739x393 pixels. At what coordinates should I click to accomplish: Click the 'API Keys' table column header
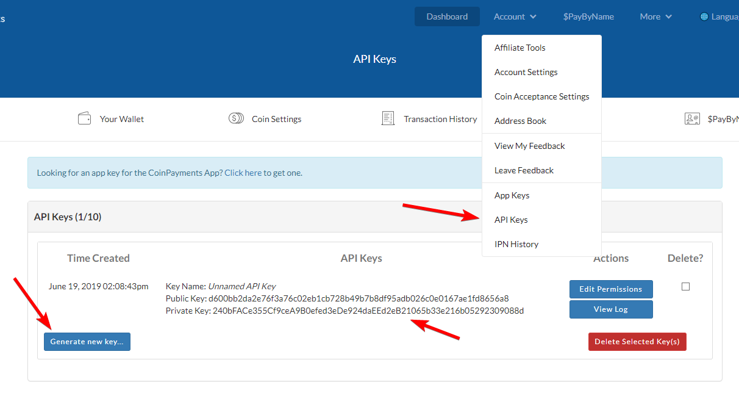[362, 258]
